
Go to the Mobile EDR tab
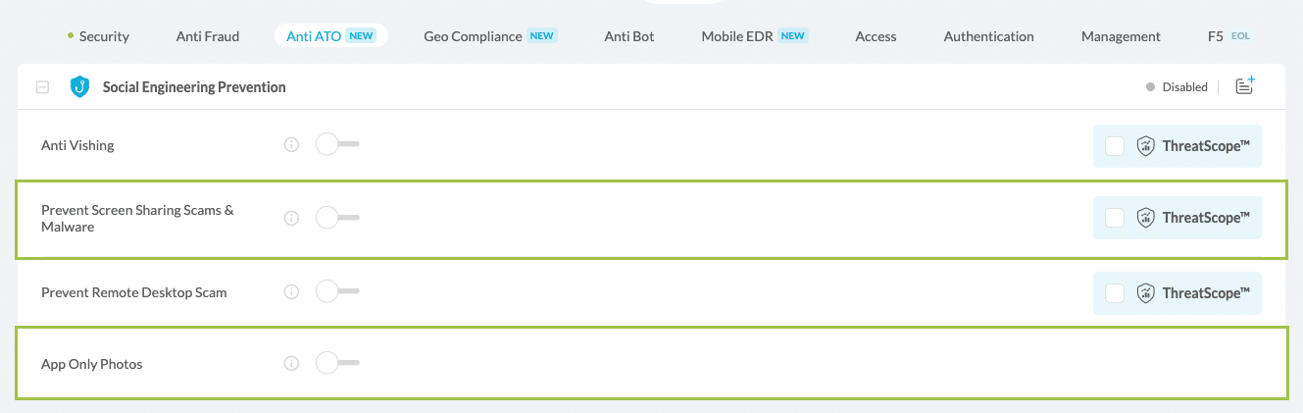tap(737, 36)
